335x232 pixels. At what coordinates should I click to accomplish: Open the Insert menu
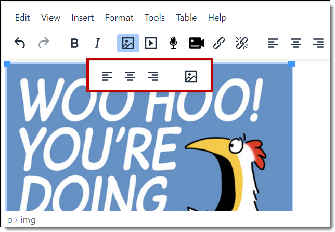(x=83, y=18)
